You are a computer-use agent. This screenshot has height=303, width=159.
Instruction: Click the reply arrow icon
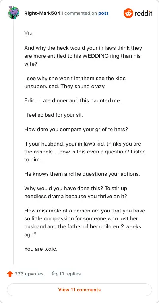pos(54,274)
